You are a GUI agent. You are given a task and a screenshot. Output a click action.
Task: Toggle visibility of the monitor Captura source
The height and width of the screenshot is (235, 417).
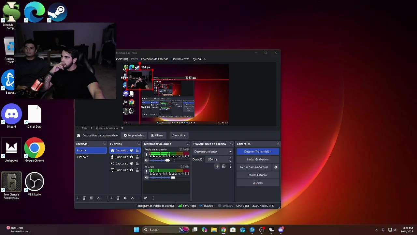[x=132, y=170]
